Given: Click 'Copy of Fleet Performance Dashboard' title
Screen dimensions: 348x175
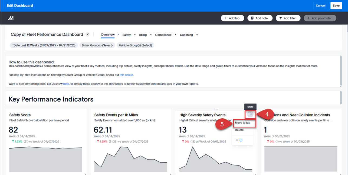Looking at the screenshot, I should click(47, 34).
